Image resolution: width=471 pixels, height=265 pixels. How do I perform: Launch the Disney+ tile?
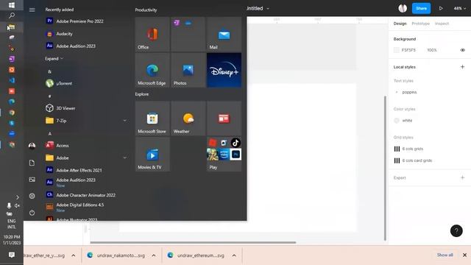pos(224,71)
